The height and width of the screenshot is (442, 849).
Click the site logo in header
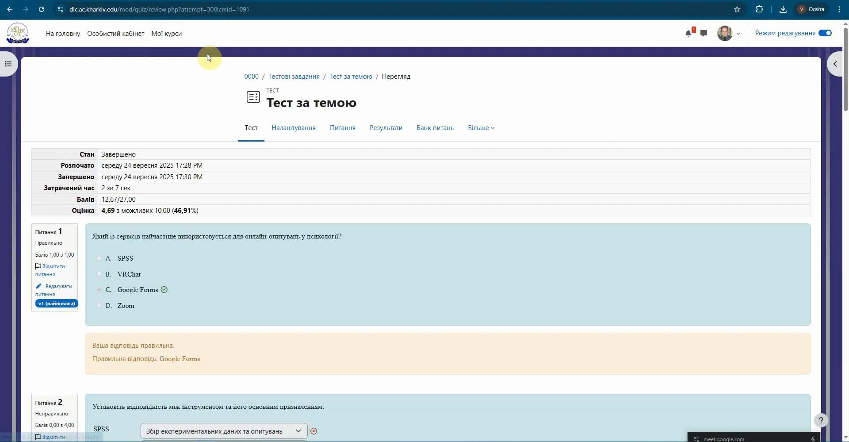coord(18,33)
